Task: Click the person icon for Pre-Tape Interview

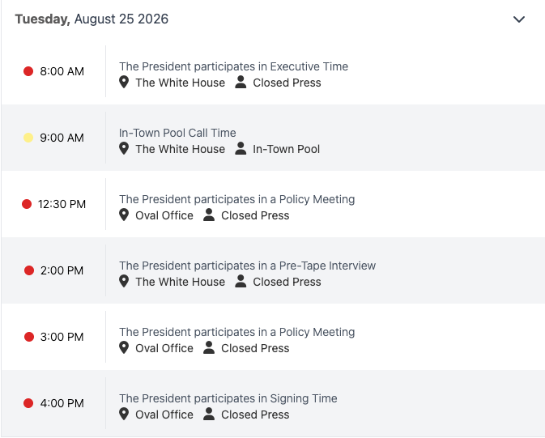Action: click(241, 281)
